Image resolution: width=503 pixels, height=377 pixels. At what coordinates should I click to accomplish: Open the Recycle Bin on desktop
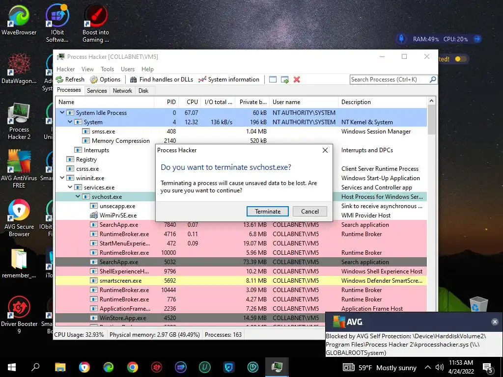pyautogui.click(x=478, y=304)
